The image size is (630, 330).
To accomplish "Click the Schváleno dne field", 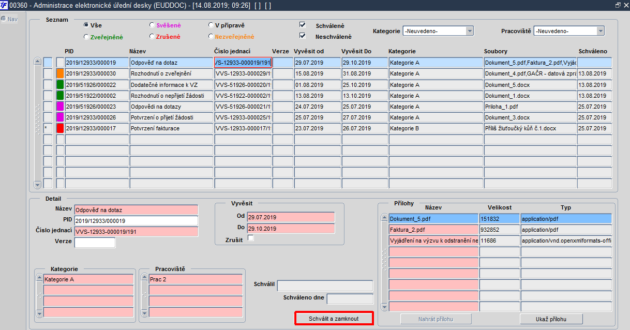I will [350, 299].
